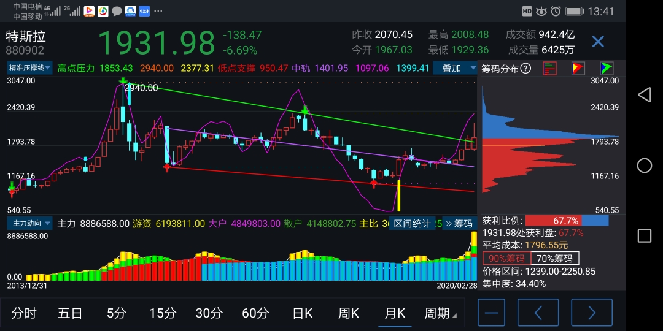Expand the 周期 period selector
Viewport: 663px width, 331px height.
[x=440, y=313]
